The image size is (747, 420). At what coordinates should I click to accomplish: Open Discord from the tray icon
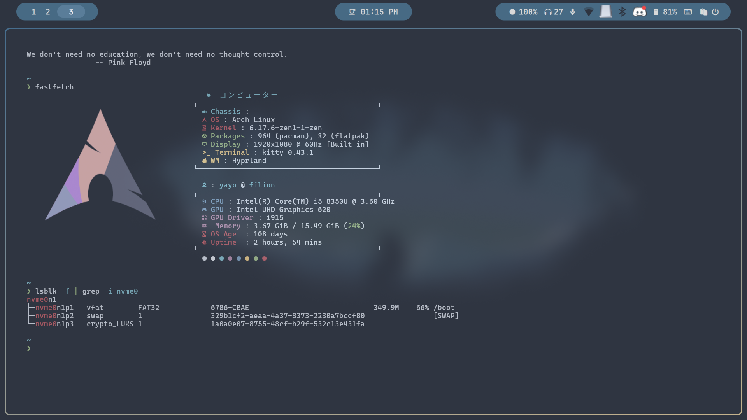(x=639, y=12)
